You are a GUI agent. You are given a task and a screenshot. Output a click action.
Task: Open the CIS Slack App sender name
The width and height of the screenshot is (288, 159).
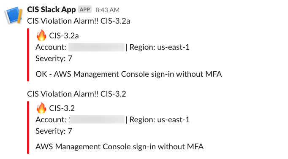point(51,10)
